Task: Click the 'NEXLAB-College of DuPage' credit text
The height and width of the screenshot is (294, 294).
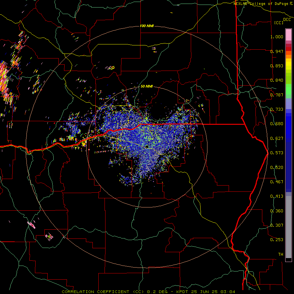Action: (x=261, y=4)
